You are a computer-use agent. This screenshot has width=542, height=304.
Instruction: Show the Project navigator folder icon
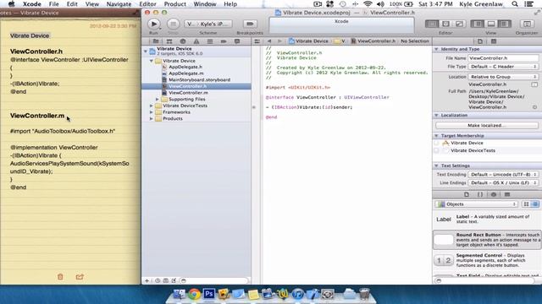pos(156,41)
